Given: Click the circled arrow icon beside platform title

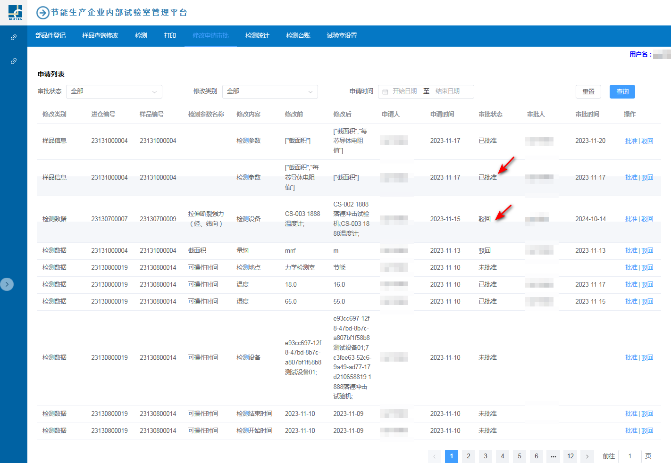Looking at the screenshot, I should coord(43,13).
